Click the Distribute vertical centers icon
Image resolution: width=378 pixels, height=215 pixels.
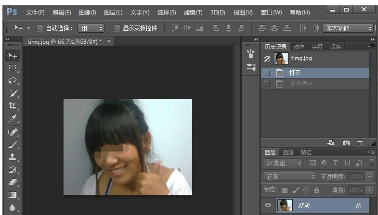click(274, 28)
